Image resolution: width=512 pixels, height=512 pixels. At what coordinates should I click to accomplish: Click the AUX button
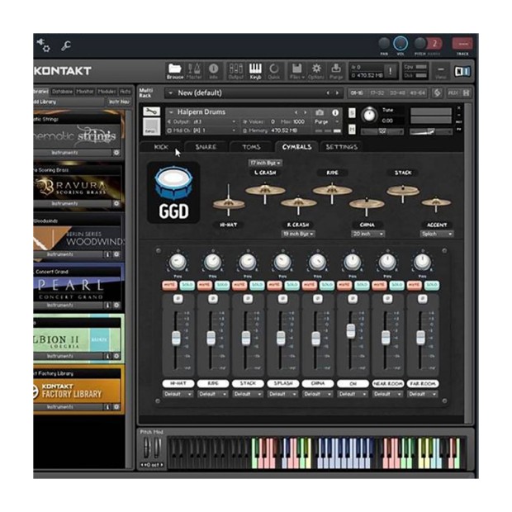[x=453, y=93]
